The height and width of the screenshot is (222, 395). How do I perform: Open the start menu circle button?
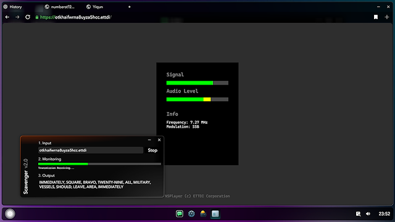10,214
